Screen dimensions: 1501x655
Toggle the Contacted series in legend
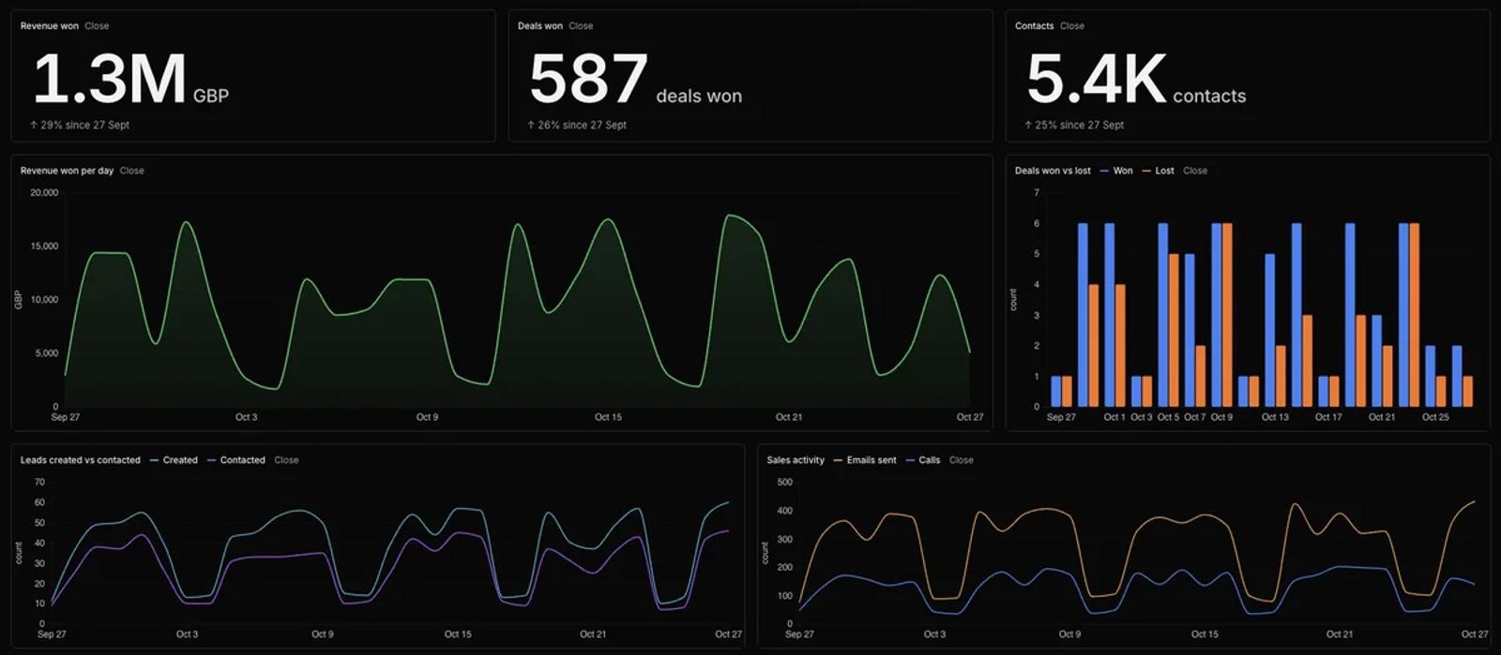click(x=236, y=460)
